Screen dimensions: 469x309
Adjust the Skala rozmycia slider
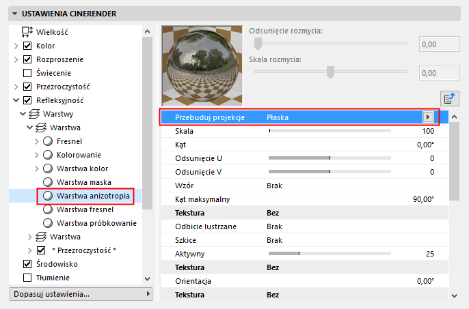coord(330,72)
